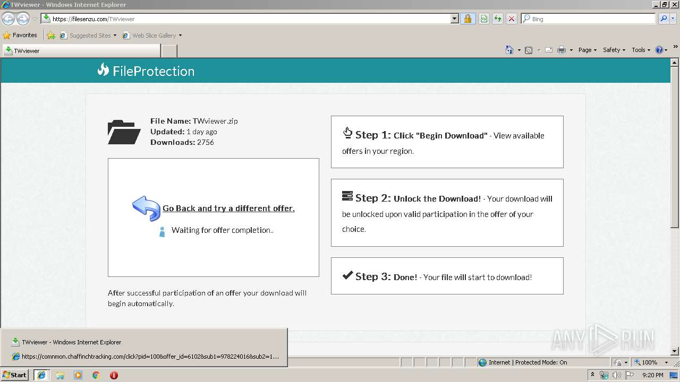
Task: Click the browser Forward arrow button
Action: pyautogui.click(x=23, y=19)
